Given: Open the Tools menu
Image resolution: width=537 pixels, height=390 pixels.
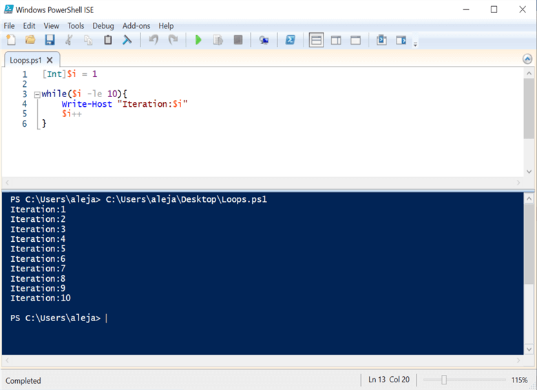Looking at the screenshot, I should [x=76, y=26].
